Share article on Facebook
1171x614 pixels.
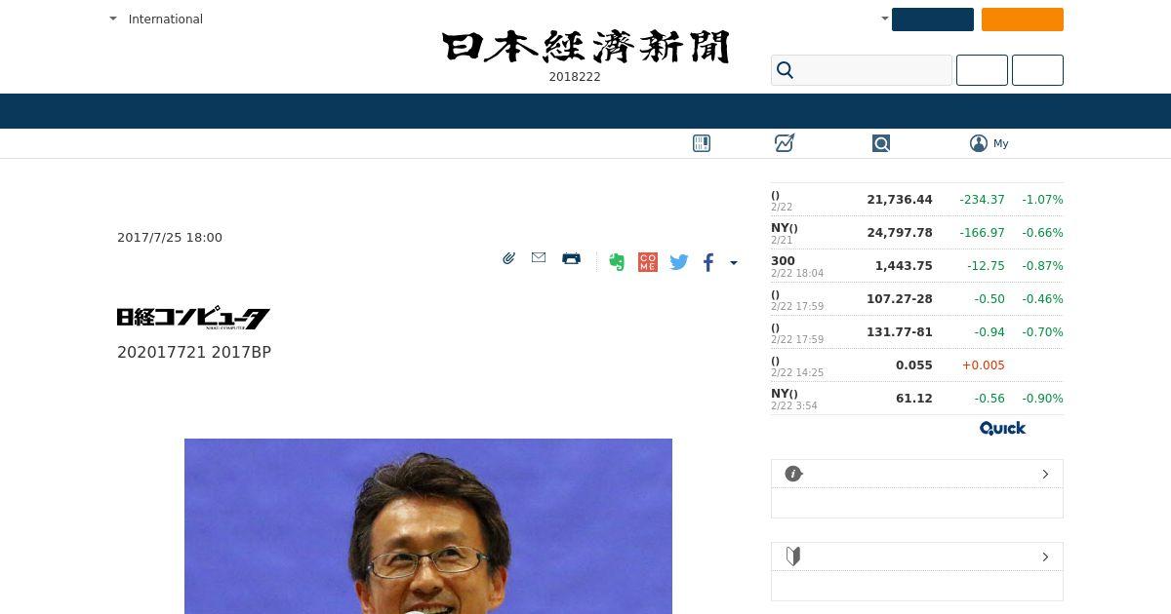[x=708, y=262]
